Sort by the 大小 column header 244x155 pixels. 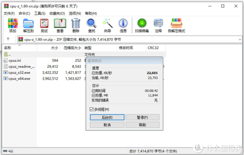pyautogui.click(x=48, y=48)
